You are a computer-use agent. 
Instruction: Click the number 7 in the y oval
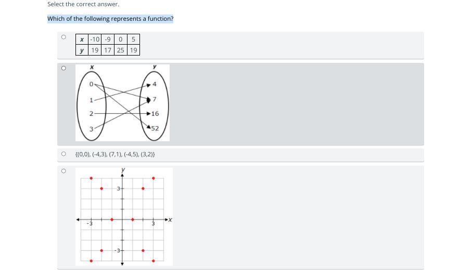click(x=155, y=99)
